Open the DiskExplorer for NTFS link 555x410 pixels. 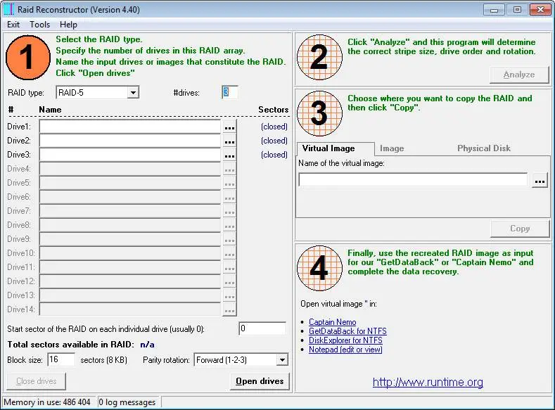coord(345,340)
